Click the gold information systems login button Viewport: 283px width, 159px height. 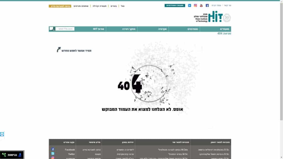[x=60, y=6]
